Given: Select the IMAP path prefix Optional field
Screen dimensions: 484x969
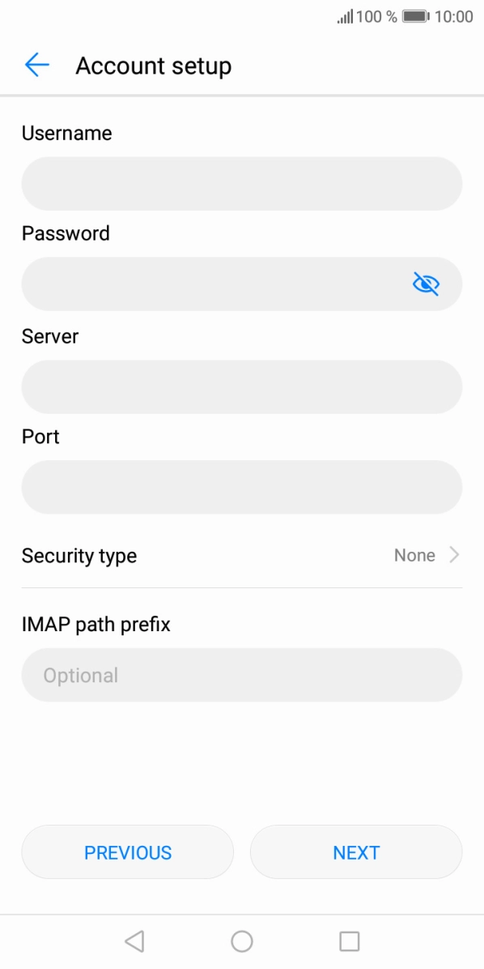Looking at the screenshot, I should pos(242,675).
